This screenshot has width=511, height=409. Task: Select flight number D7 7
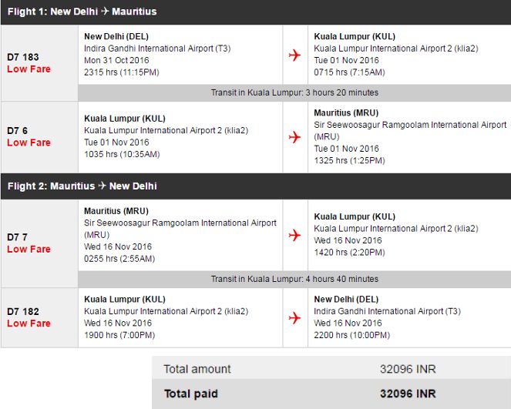click(x=18, y=237)
